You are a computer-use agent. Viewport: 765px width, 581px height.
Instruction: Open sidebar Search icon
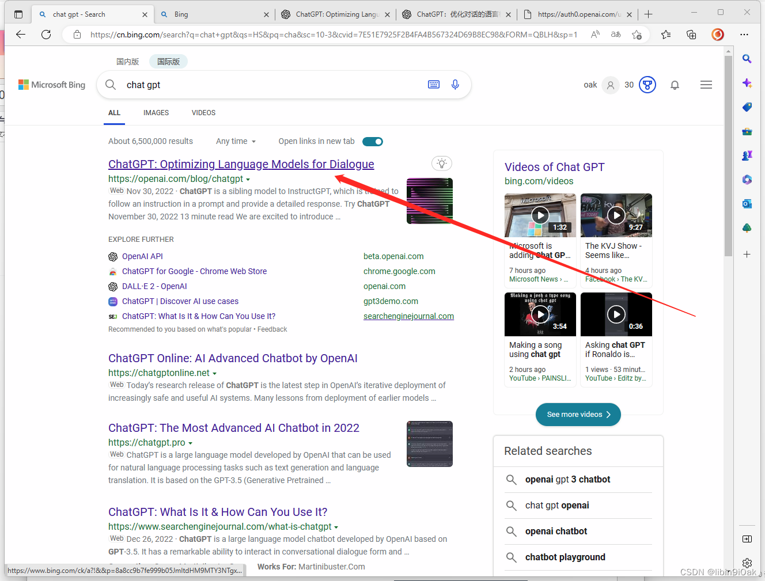click(x=747, y=59)
